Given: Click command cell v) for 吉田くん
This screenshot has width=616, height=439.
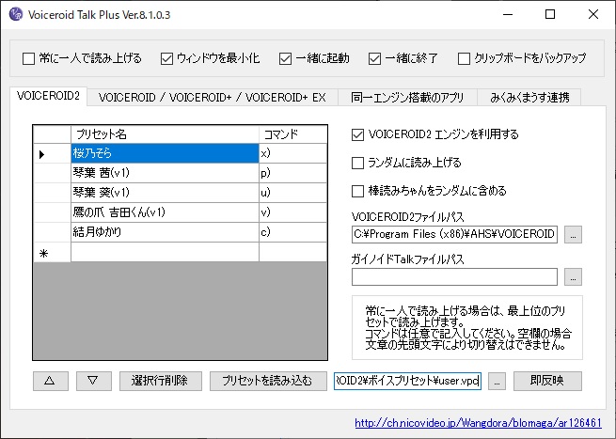Looking at the screenshot, I should click(x=292, y=212).
